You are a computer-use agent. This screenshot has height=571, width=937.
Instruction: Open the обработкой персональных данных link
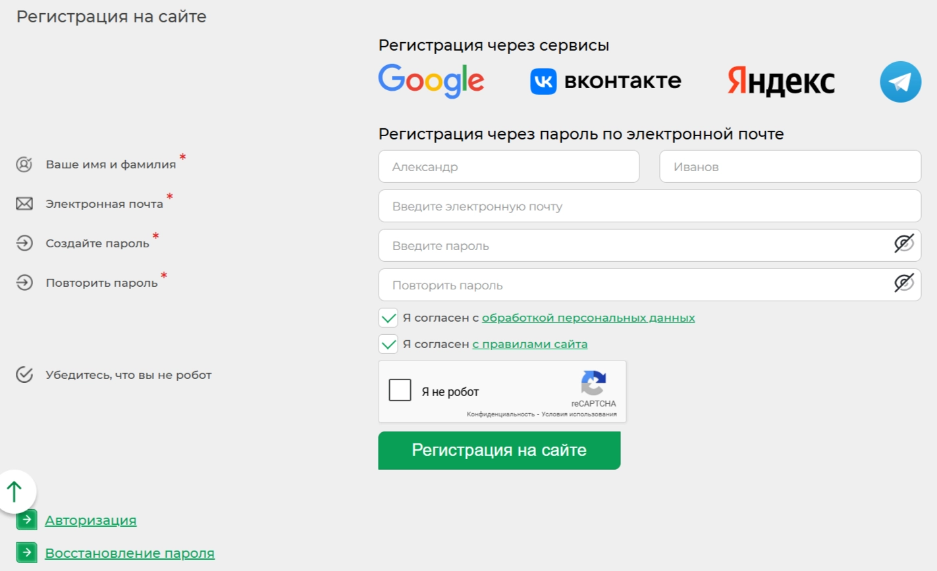588,318
